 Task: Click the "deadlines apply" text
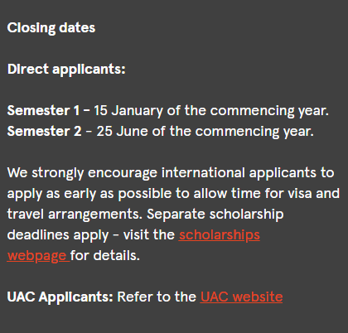coord(58,235)
